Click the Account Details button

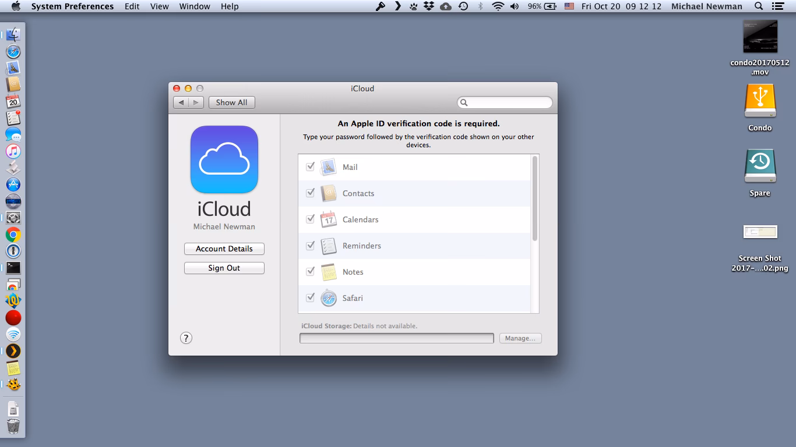(x=224, y=249)
